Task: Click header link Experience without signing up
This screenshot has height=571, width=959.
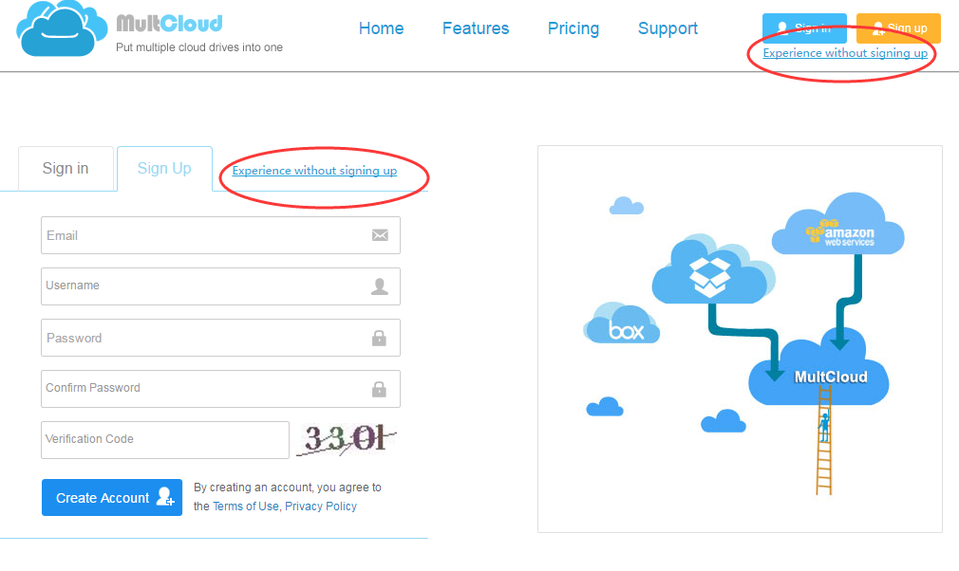Action: pyautogui.click(x=845, y=53)
